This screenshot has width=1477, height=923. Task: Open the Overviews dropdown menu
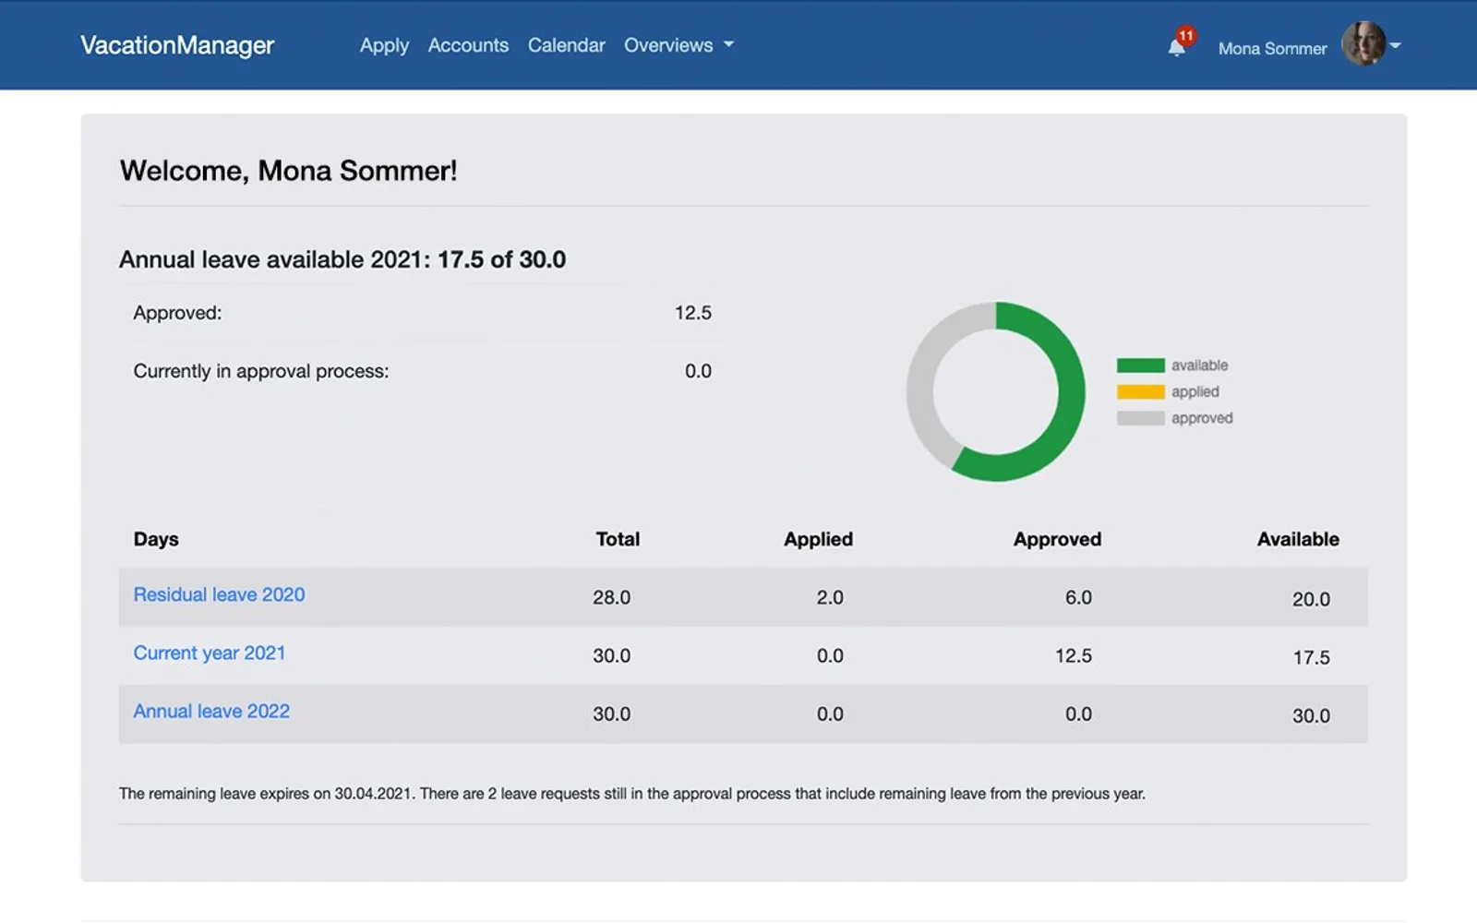[678, 45]
